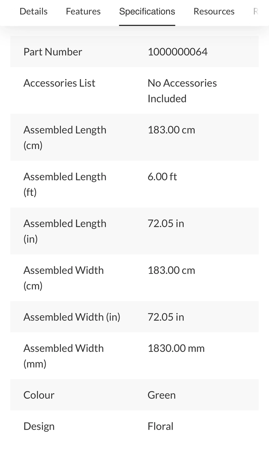Select the Part Number value 1000000064
Image resolution: width=269 pixels, height=452 pixels.
click(177, 51)
